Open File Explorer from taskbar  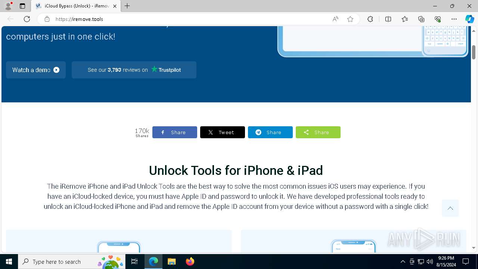coord(171,262)
